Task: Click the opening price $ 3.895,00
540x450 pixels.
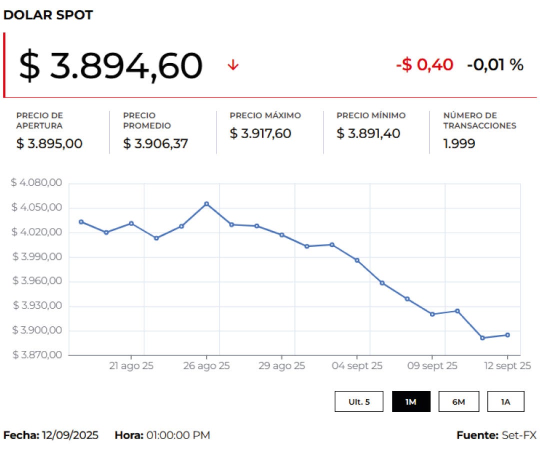Action: pyautogui.click(x=49, y=144)
